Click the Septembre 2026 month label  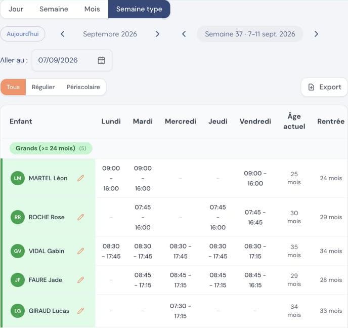point(110,34)
